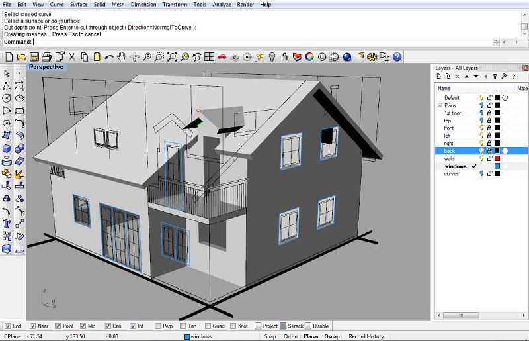The image size is (529, 341).
Task: Toggle Snap in the status bar
Action: coord(270,336)
